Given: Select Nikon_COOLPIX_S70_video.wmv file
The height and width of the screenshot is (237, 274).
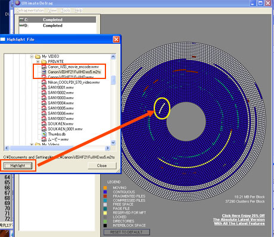Looking at the screenshot, I should point(74,82).
